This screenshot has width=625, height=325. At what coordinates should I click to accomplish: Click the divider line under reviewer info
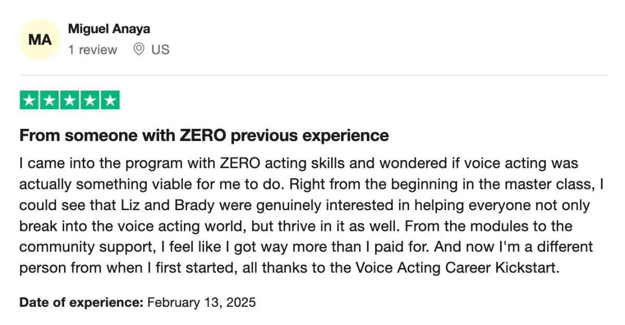pos(314,75)
